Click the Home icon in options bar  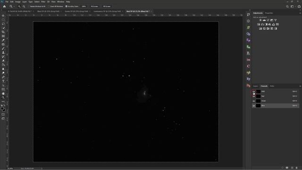click(x=4, y=6)
